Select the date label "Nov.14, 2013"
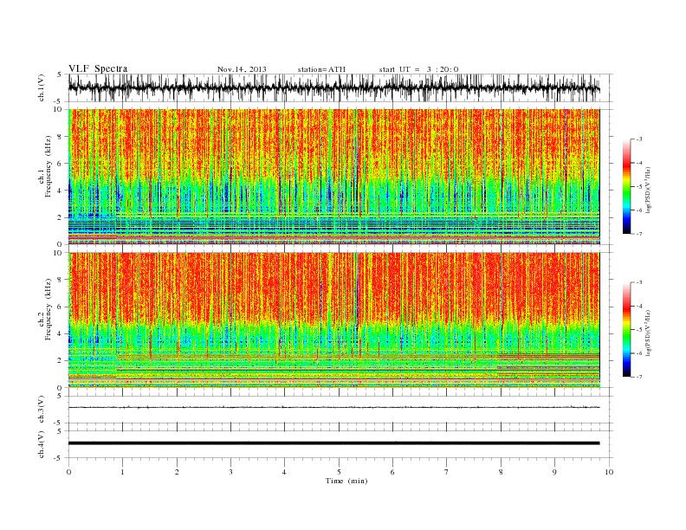Screen dimensions: 686x530 [x=242, y=69]
